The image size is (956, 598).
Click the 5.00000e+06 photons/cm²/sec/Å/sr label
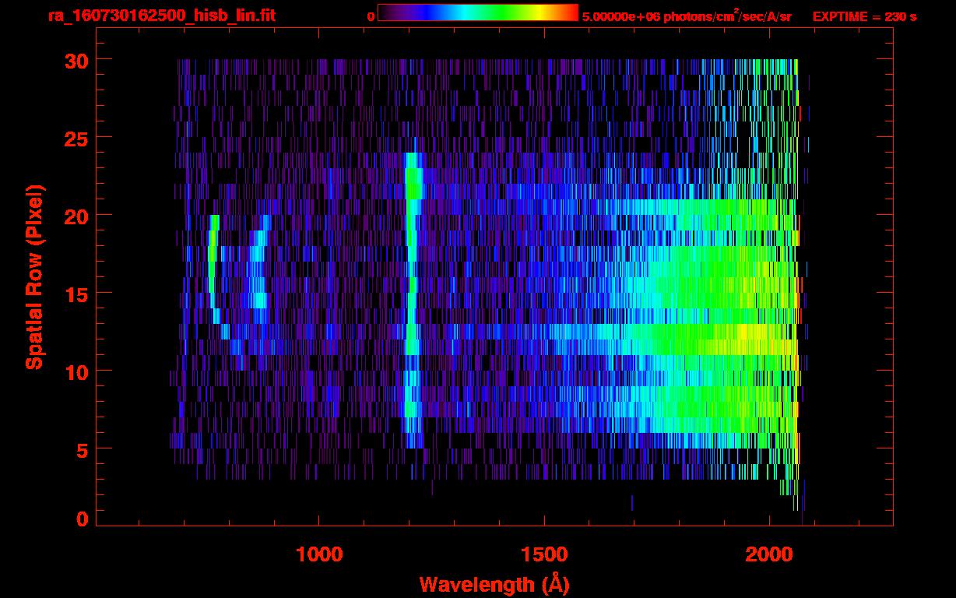[x=687, y=16]
